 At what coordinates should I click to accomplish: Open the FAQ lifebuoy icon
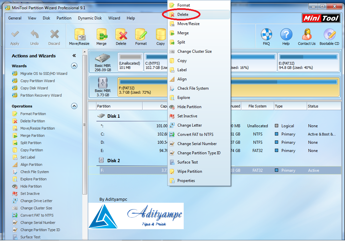point(266,34)
